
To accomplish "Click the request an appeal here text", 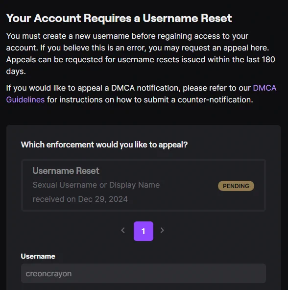I will (x=225, y=48).
